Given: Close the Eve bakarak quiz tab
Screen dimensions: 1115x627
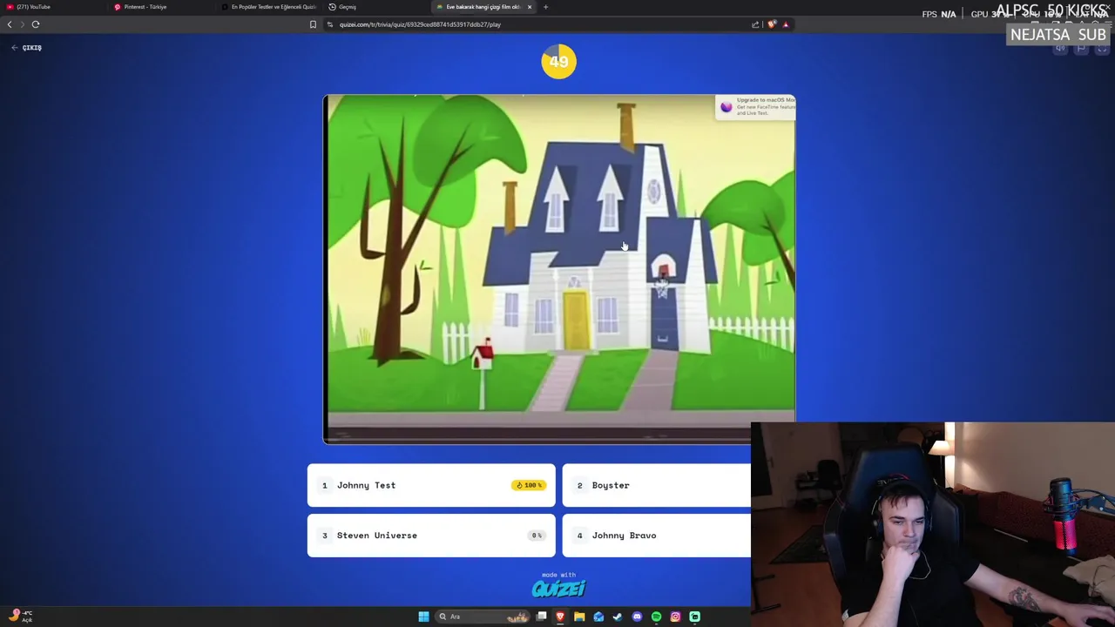Looking at the screenshot, I should (x=529, y=7).
